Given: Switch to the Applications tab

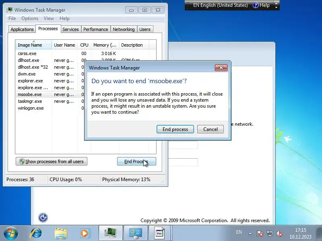Looking at the screenshot, I should (x=22, y=29).
